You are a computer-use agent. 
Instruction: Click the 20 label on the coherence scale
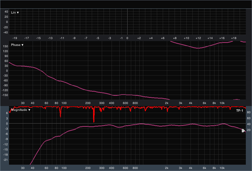(249, 130)
